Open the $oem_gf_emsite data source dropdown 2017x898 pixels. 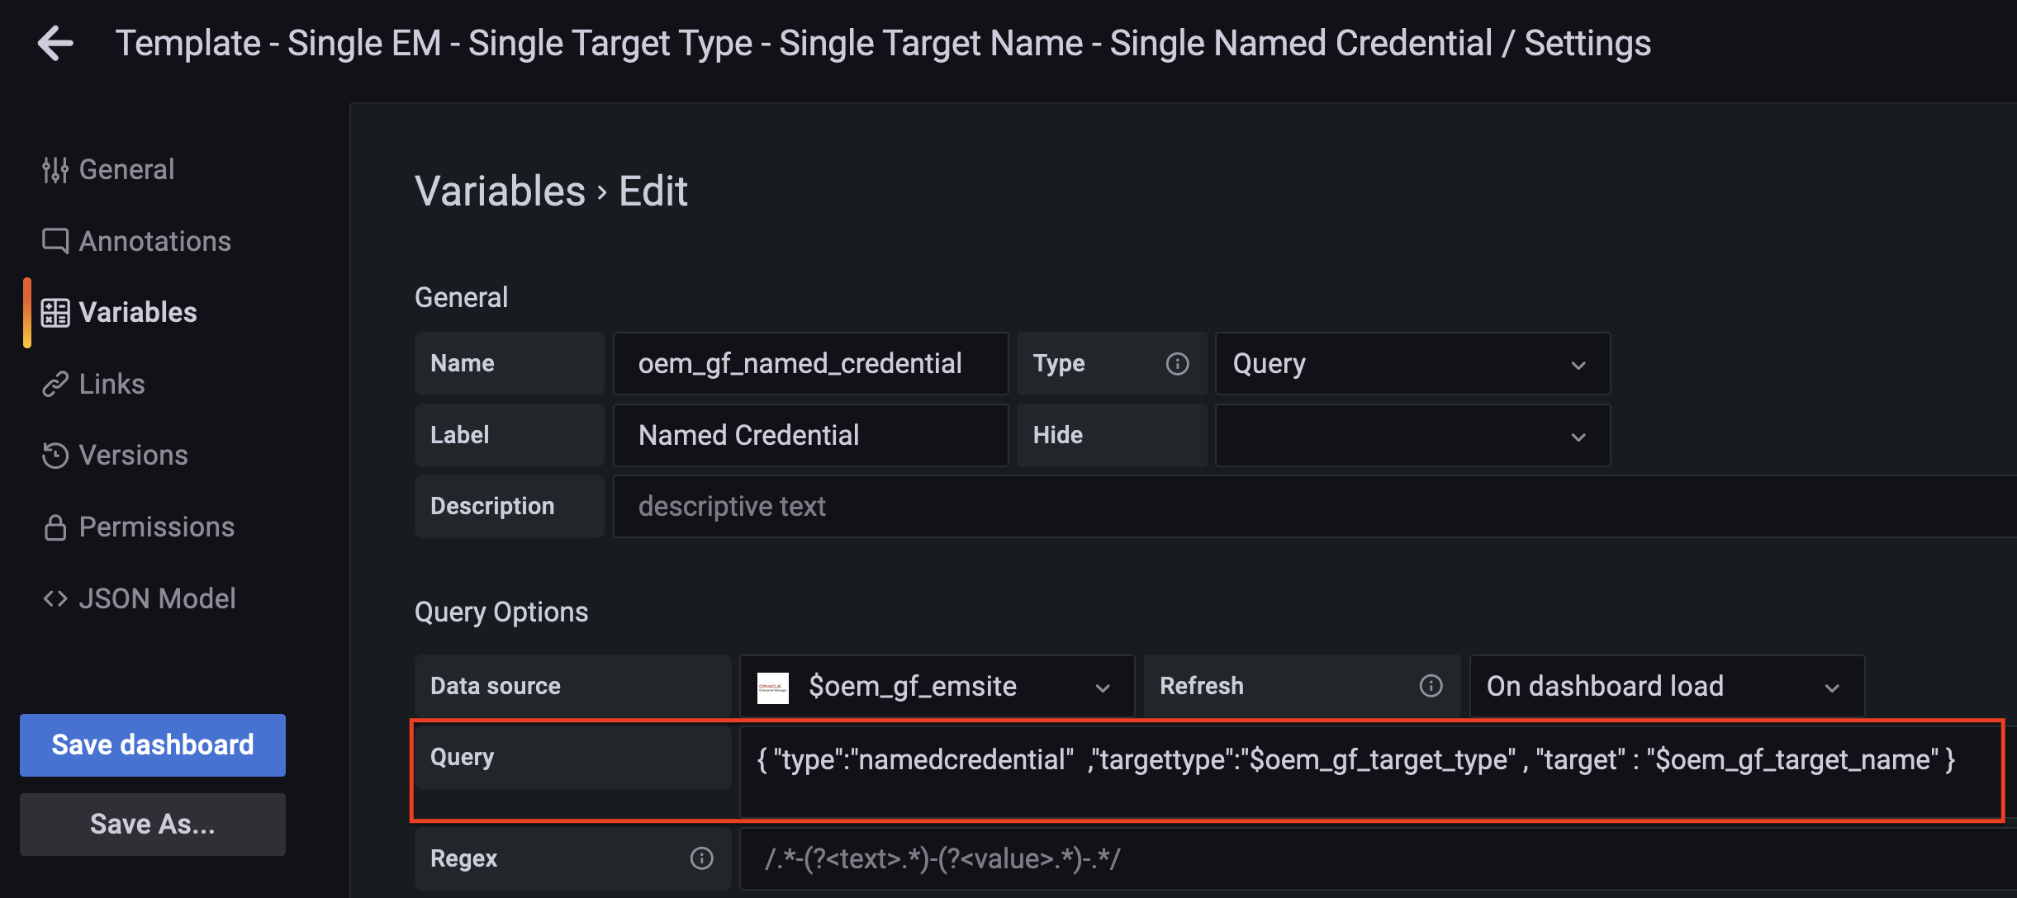[936, 686]
